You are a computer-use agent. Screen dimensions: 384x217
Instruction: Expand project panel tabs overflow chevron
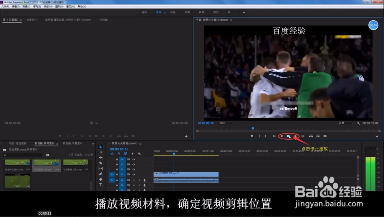93,144
